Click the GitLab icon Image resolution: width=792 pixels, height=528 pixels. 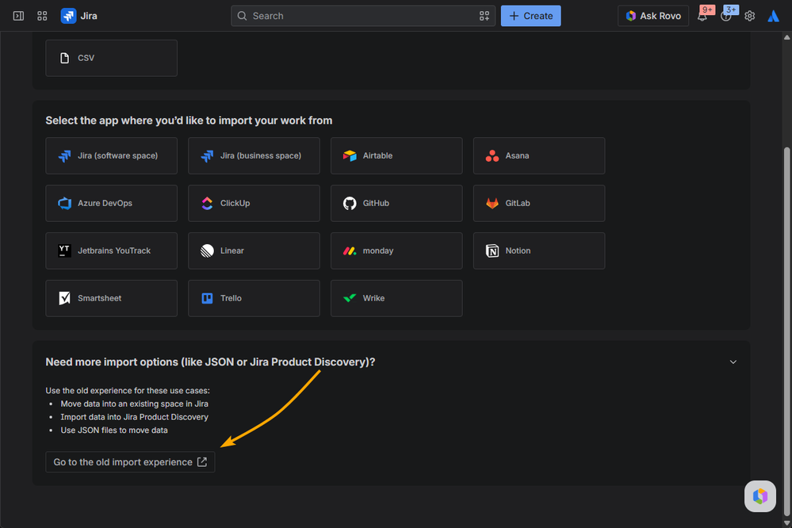492,203
